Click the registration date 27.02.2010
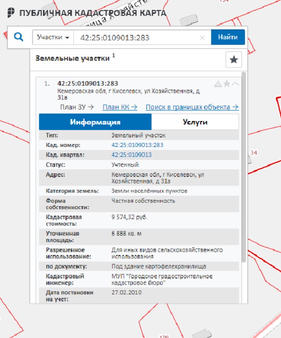281x338 pixels. (x=127, y=293)
